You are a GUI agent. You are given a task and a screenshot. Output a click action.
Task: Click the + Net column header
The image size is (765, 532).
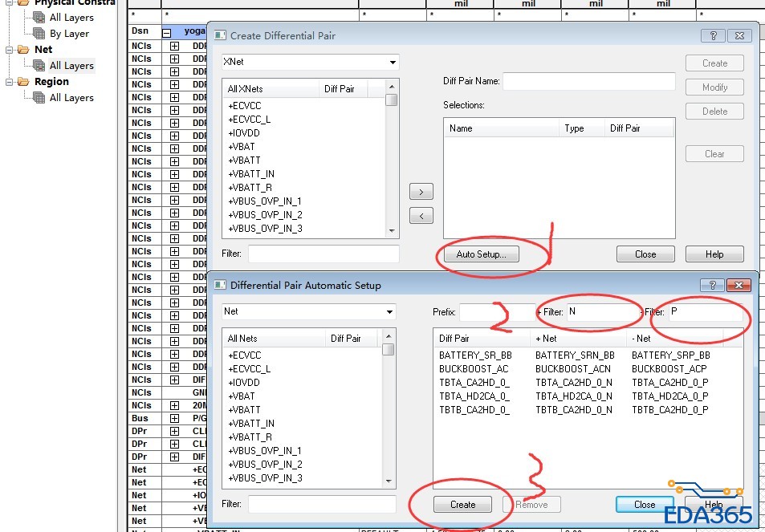[579, 339]
